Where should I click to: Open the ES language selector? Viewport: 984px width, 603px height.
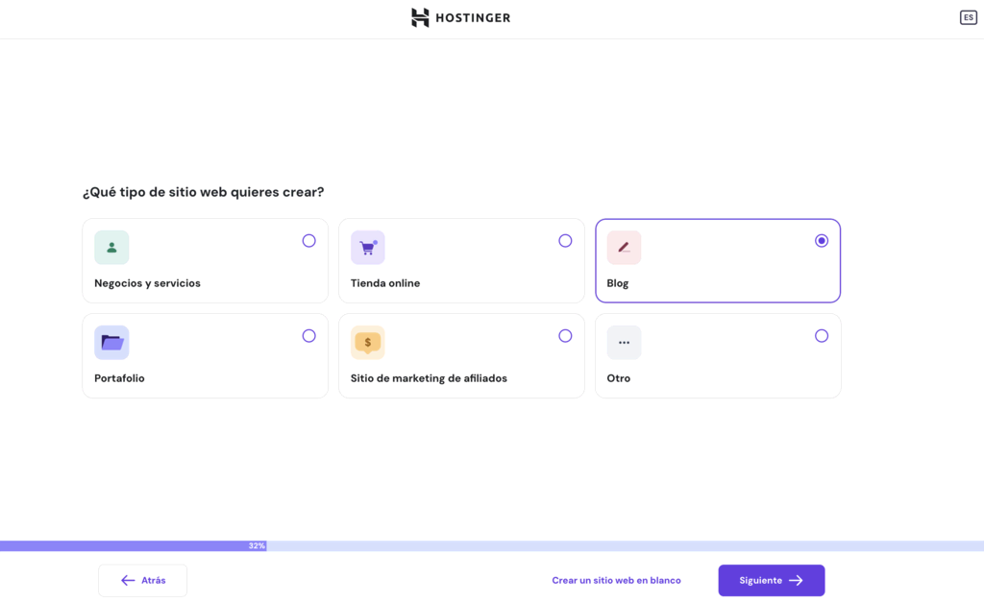click(x=968, y=17)
